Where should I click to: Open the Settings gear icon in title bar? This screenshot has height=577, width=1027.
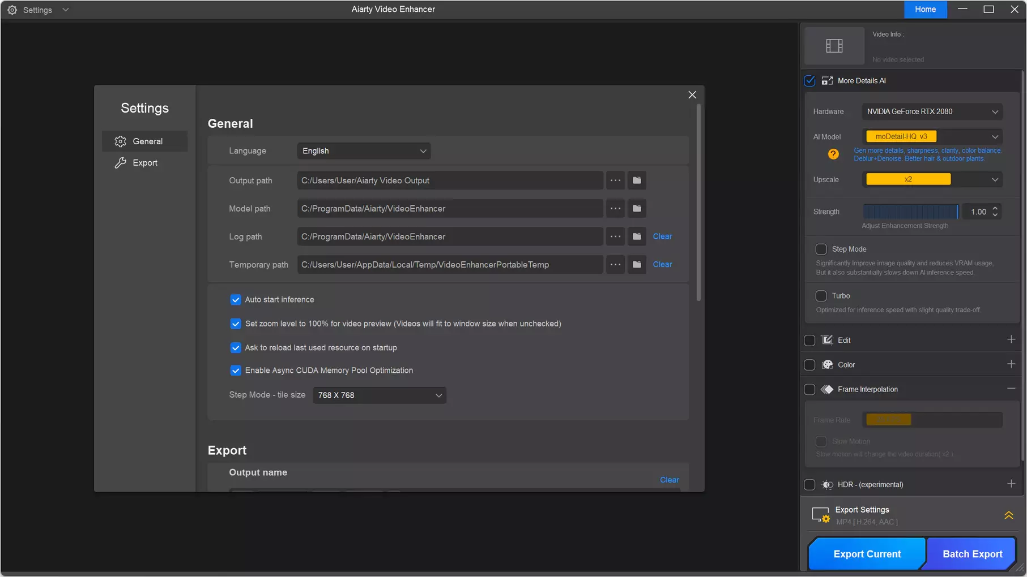pos(12,10)
